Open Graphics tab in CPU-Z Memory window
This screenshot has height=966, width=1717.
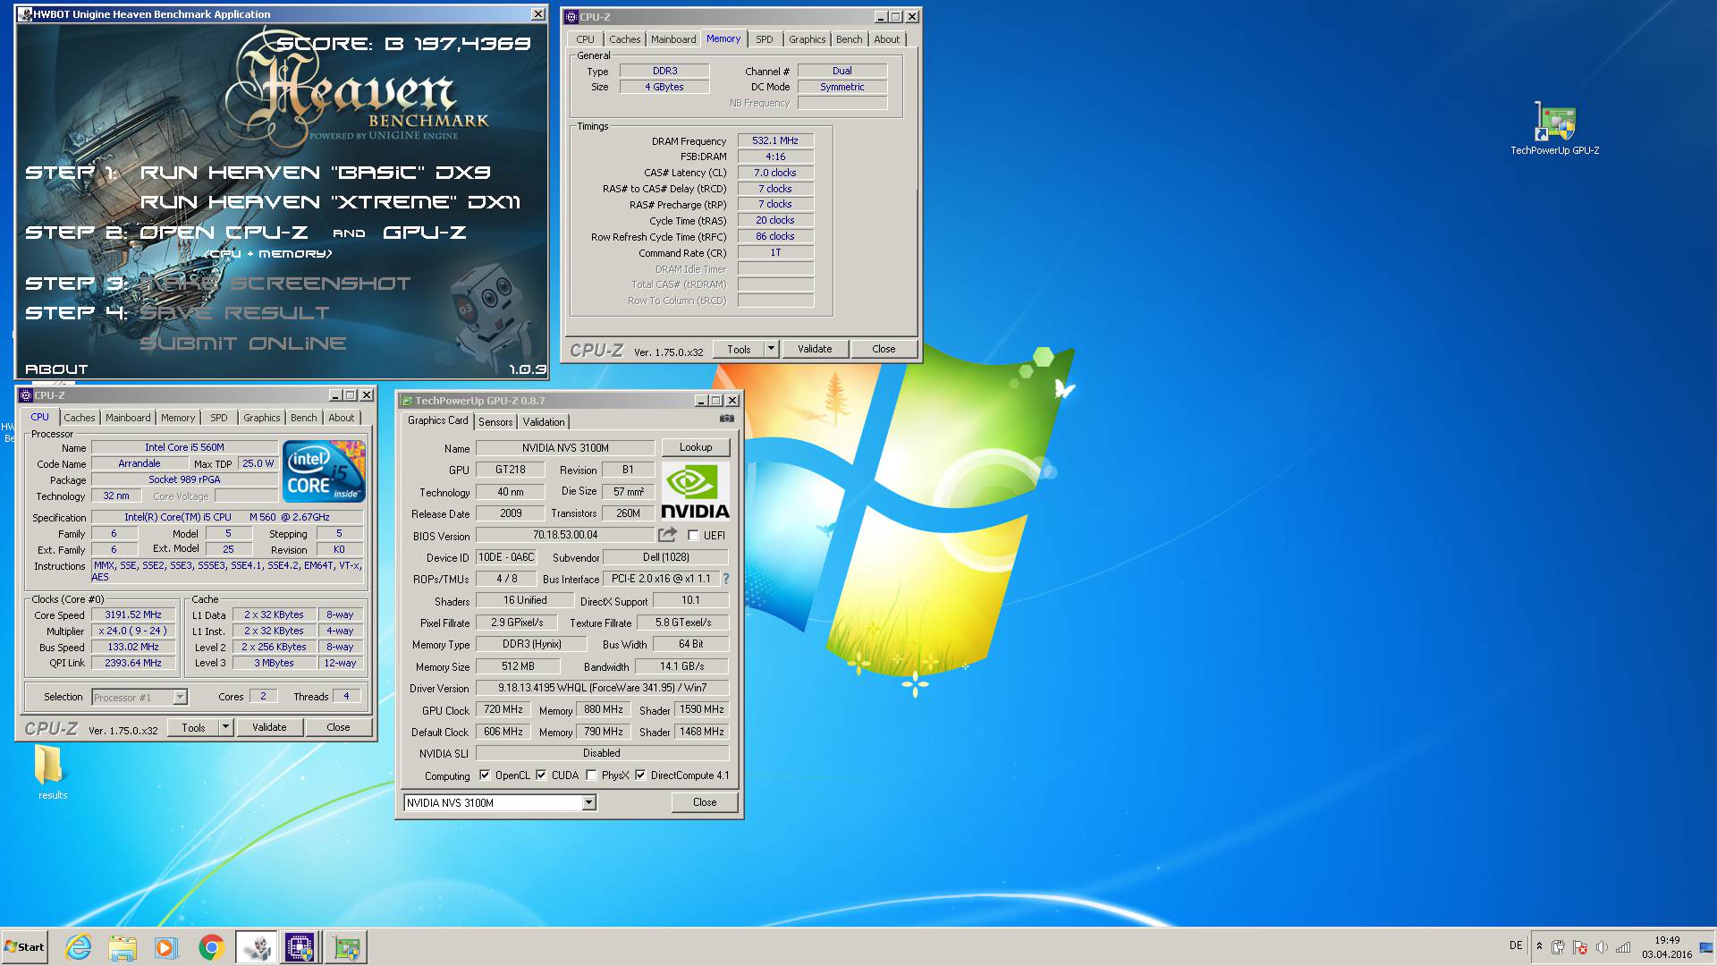(807, 39)
